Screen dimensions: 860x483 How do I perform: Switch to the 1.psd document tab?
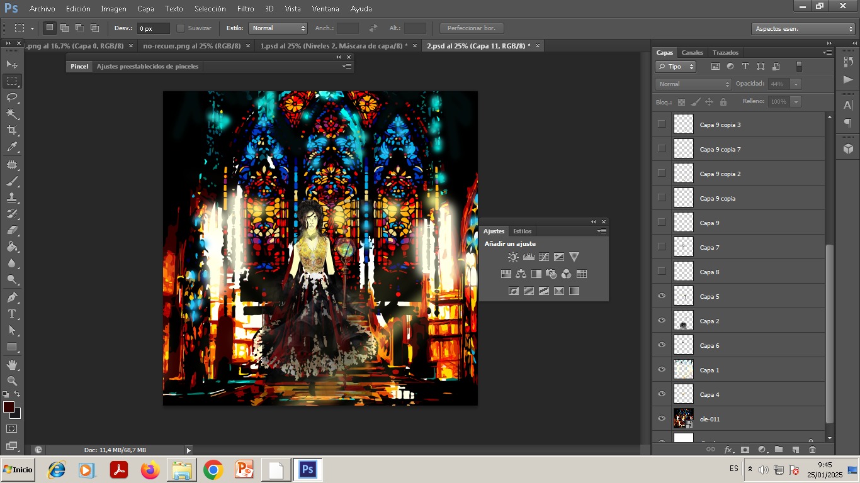334,46
